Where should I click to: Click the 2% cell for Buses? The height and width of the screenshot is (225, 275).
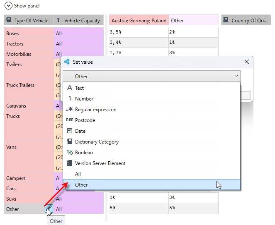[x=194, y=32]
